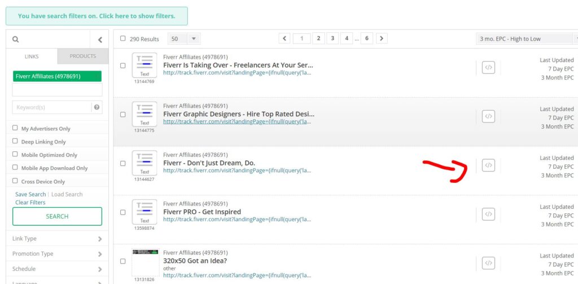This screenshot has height=284, width=578.
Task: Click the Get Code icon for Fiverr Is Taking Over
Action: [x=488, y=68]
